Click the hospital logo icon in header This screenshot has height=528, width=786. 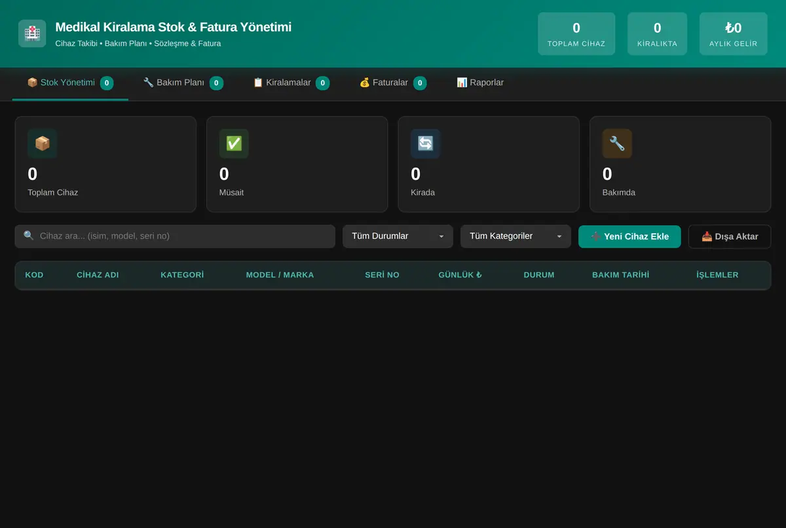pos(32,33)
